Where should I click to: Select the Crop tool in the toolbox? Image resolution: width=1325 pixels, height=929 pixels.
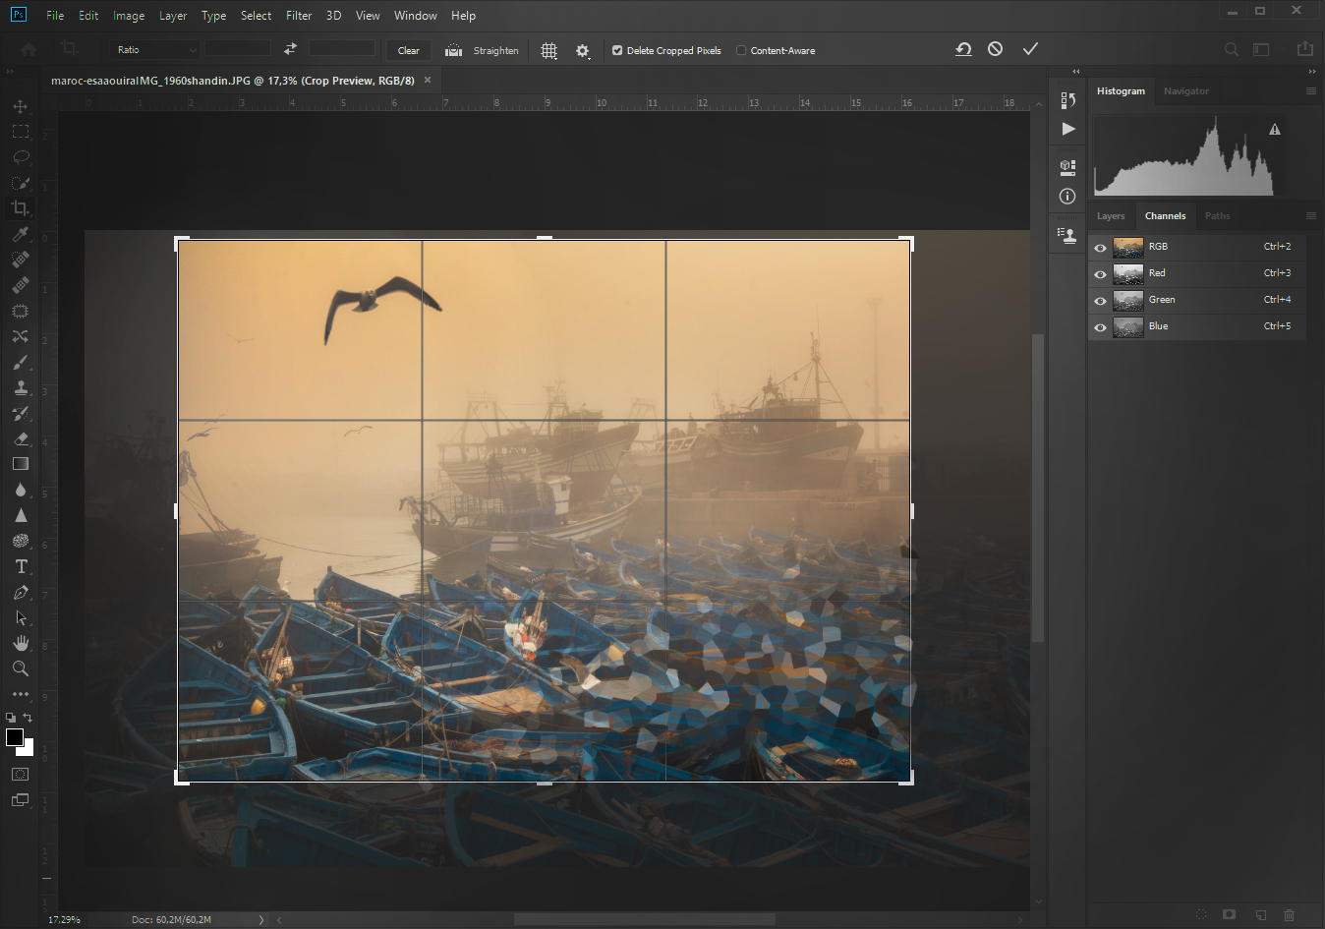click(x=21, y=208)
